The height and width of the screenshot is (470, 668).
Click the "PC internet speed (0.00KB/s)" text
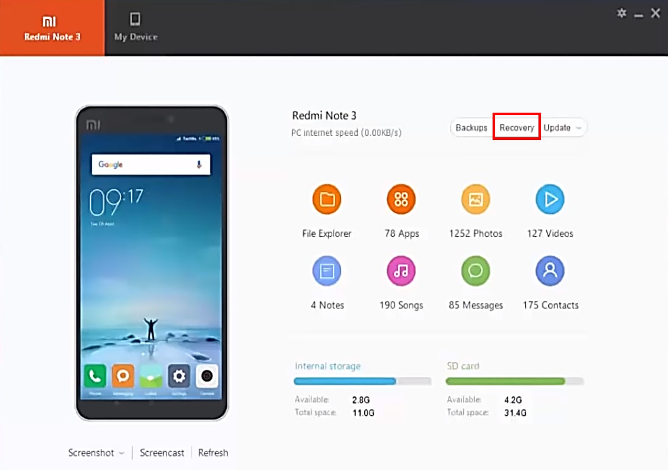click(x=346, y=133)
